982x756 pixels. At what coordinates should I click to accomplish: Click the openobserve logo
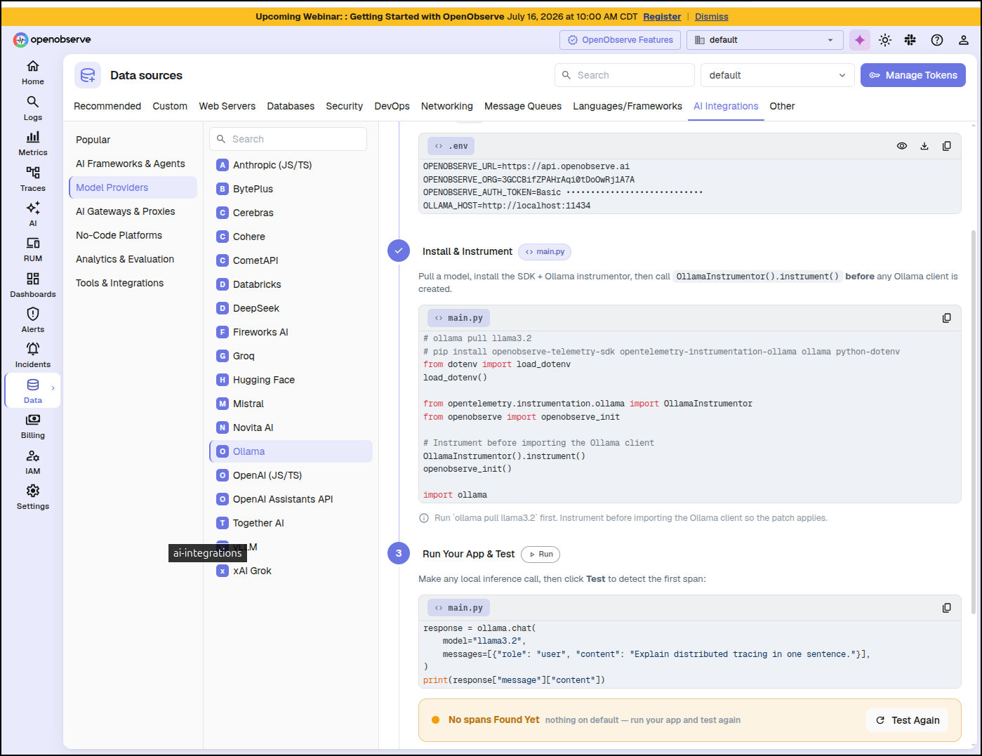[52, 39]
